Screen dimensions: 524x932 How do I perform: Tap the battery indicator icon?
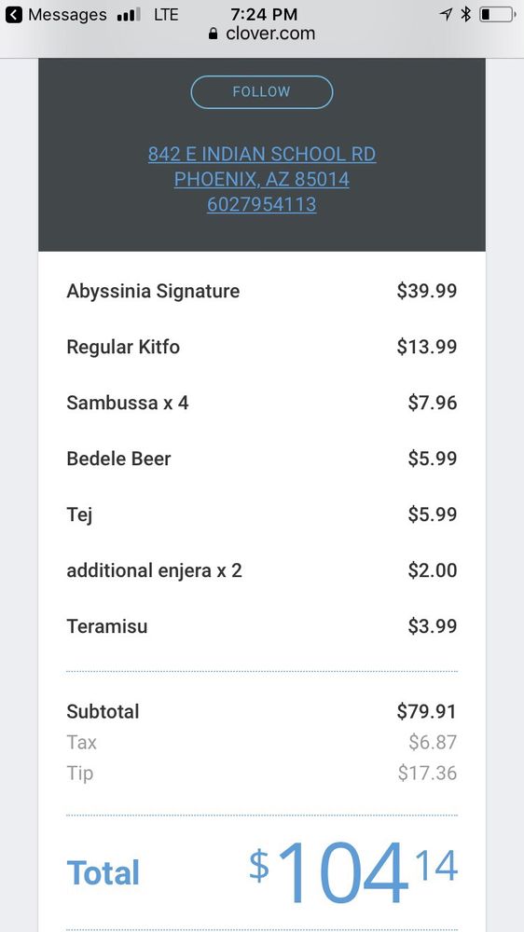(498, 14)
